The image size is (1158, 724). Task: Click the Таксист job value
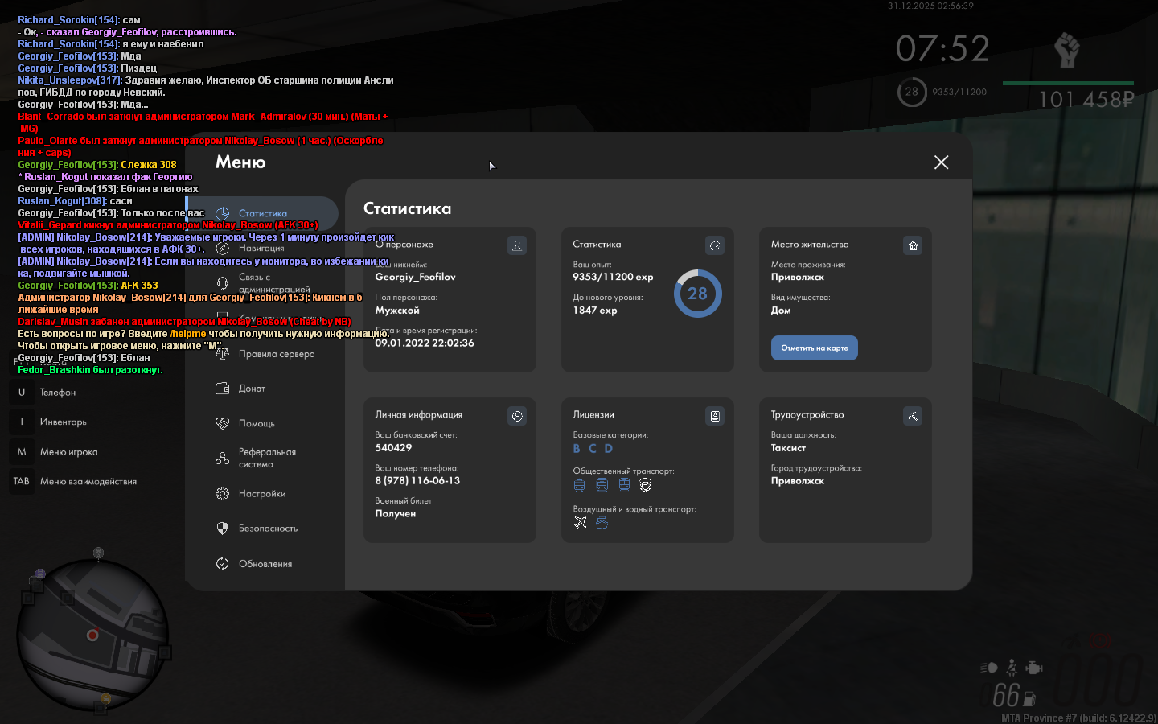click(x=788, y=448)
